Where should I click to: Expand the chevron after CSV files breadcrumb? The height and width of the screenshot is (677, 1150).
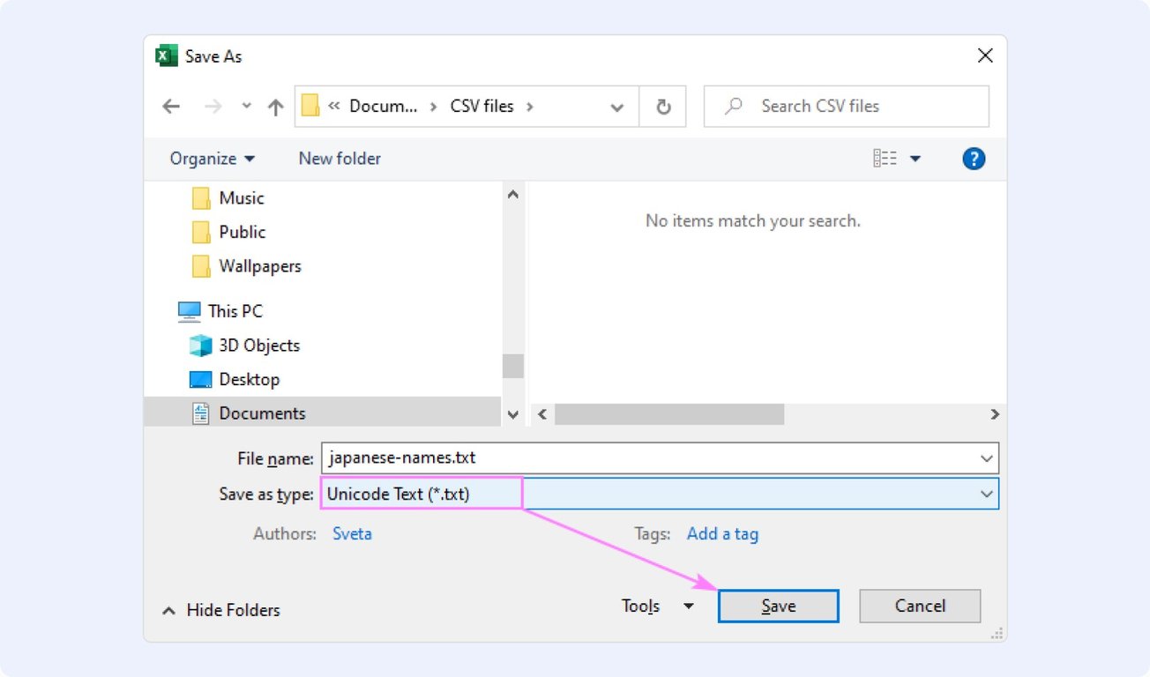coord(529,107)
